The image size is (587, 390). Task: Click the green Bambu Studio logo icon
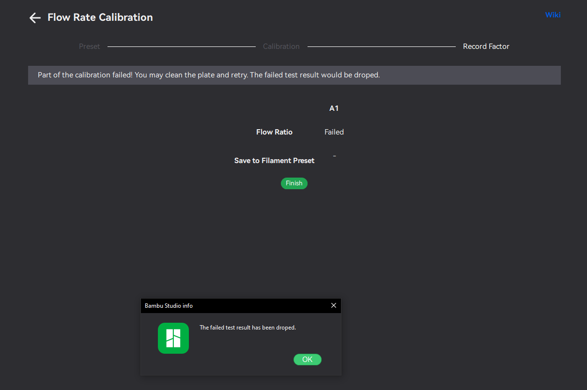click(173, 338)
